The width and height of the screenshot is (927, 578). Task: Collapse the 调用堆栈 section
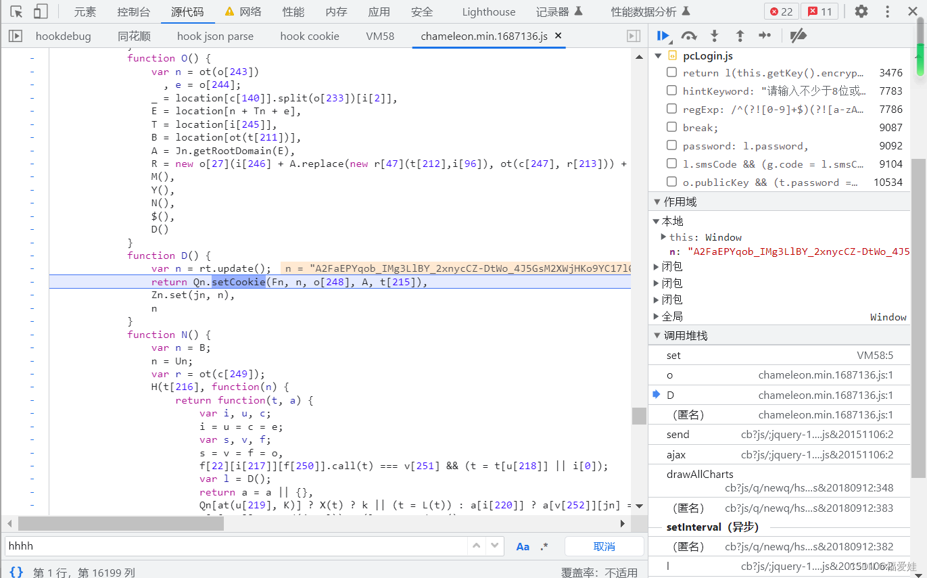coord(657,335)
